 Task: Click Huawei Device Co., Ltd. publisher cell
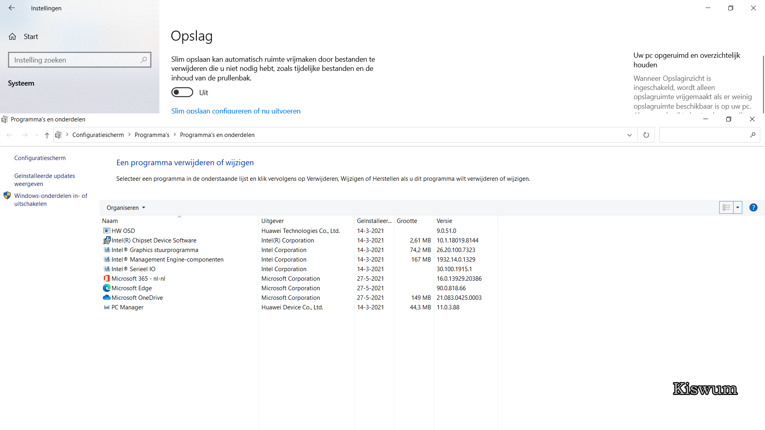[292, 307]
